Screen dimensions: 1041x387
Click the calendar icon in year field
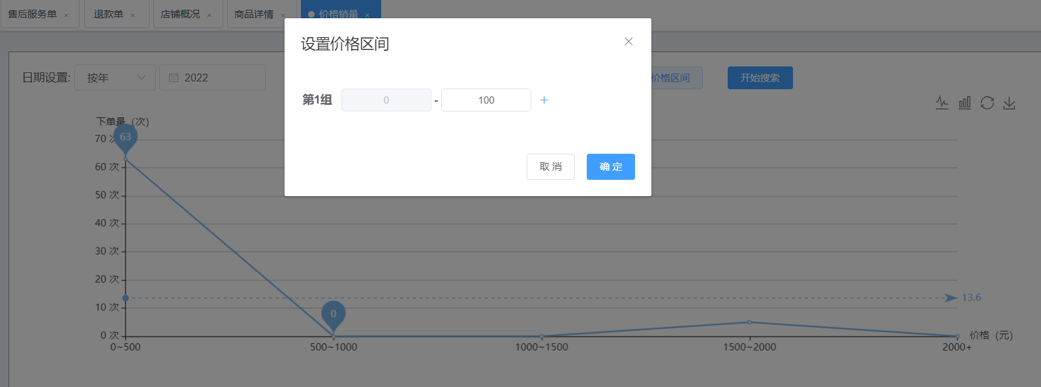[x=174, y=78]
